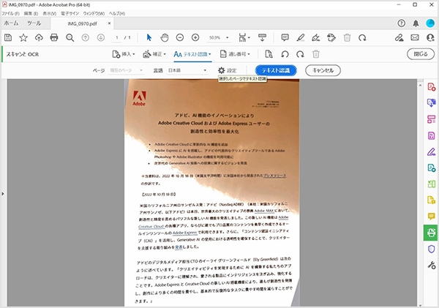
Task: Open the sign pen icon
Action: pos(316,37)
